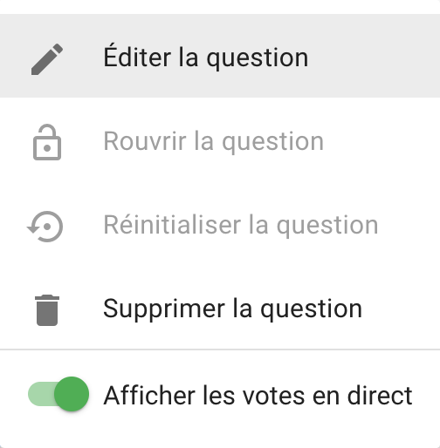Click the word Éditer in the highlighted row

point(137,56)
